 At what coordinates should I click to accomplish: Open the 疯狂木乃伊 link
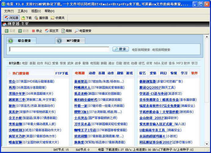17,136
